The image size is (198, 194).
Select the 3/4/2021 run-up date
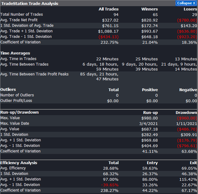(x=148, y=124)
